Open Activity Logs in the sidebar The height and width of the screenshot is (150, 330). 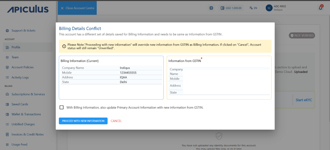coord(20,77)
